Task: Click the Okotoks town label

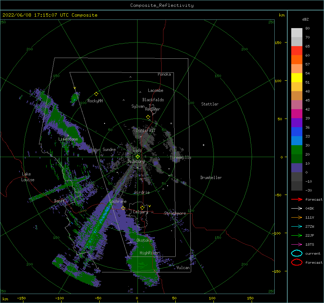Action: click(x=144, y=240)
